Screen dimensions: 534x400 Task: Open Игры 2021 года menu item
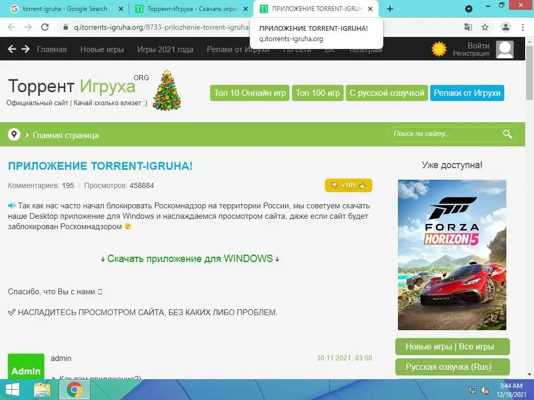coord(165,49)
